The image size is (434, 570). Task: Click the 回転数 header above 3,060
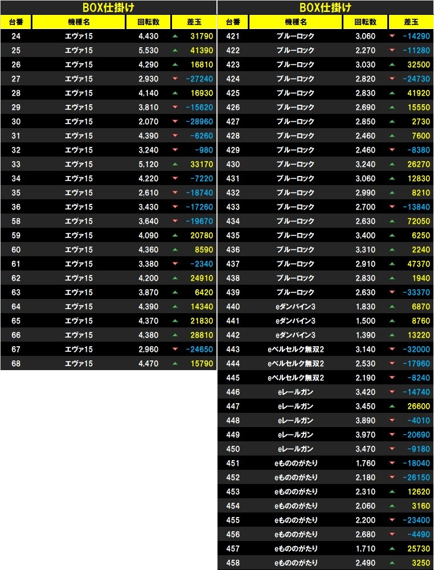tap(365, 22)
